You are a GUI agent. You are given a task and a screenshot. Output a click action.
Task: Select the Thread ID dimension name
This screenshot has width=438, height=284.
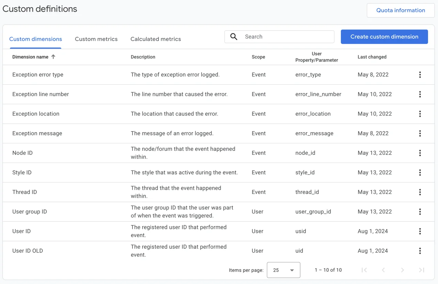pyautogui.click(x=24, y=192)
